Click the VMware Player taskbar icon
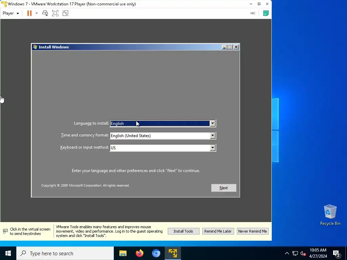 172,253
